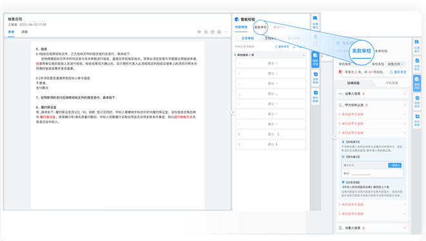This screenshot has height=241, width=426.
Task: Select the 不利条款 tab
Action: tap(391, 83)
